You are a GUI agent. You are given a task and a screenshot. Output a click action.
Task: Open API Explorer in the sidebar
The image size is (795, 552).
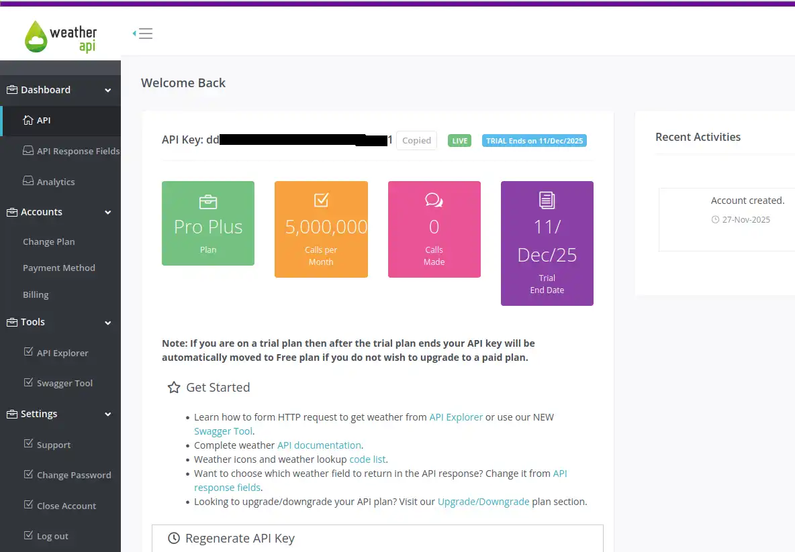tap(62, 353)
